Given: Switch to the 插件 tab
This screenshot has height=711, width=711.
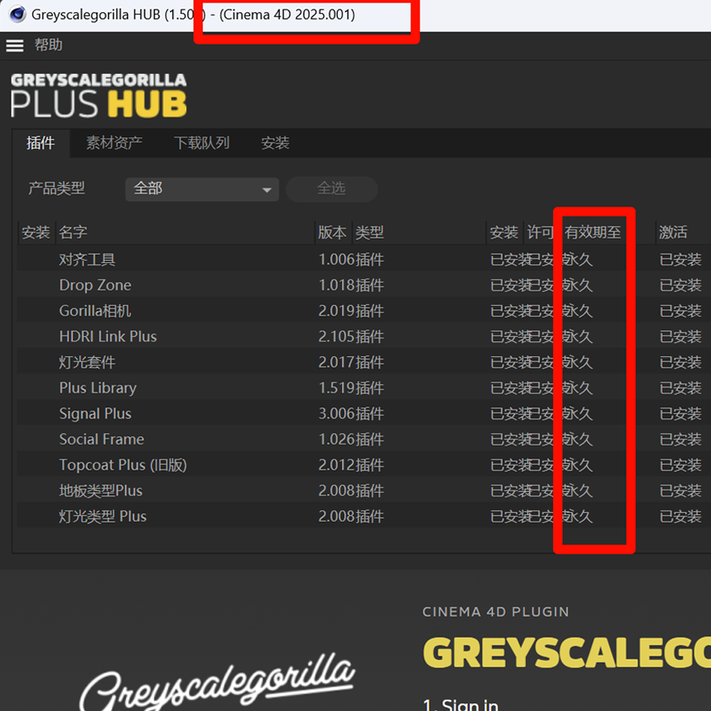Looking at the screenshot, I should click(x=41, y=143).
